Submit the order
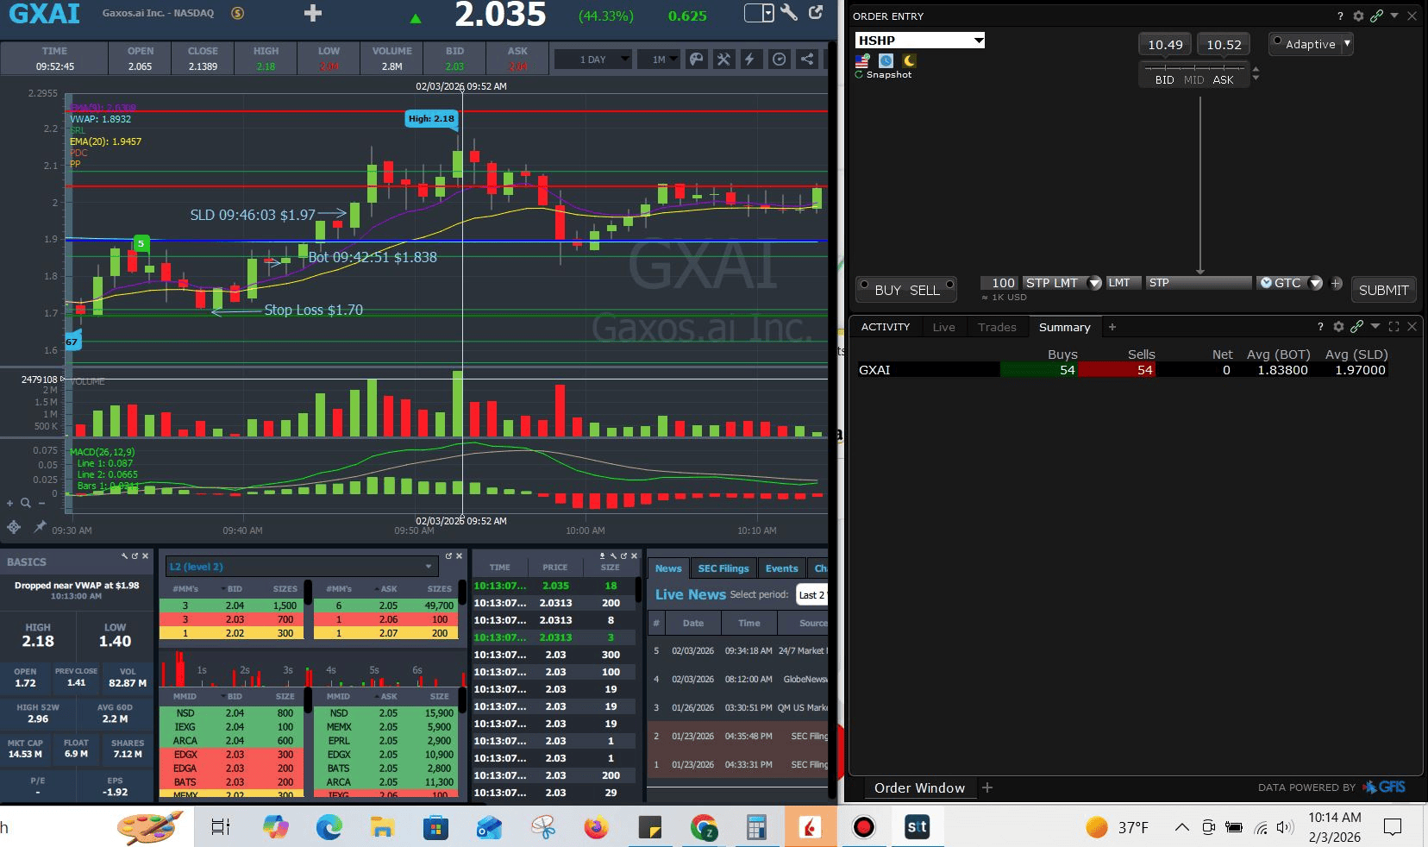 coord(1383,290)
